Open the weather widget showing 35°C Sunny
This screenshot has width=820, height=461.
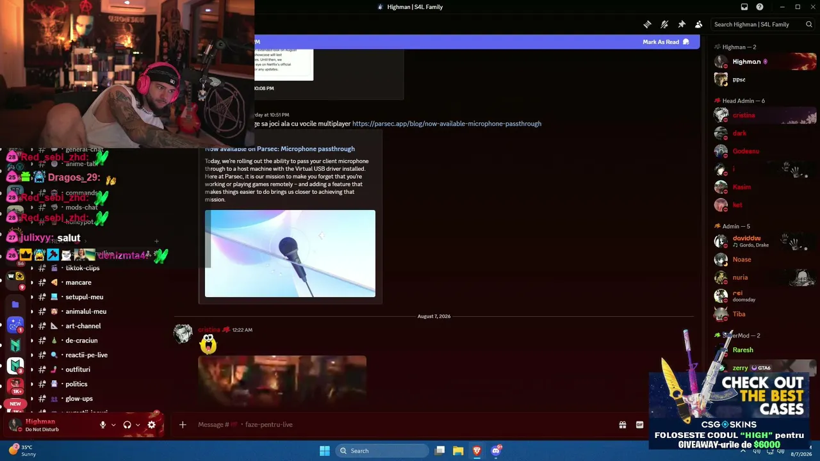point(23,451)
